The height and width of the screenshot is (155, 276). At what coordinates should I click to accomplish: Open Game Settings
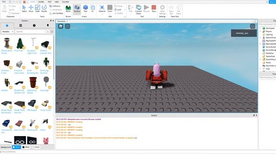tap(162, 9)
